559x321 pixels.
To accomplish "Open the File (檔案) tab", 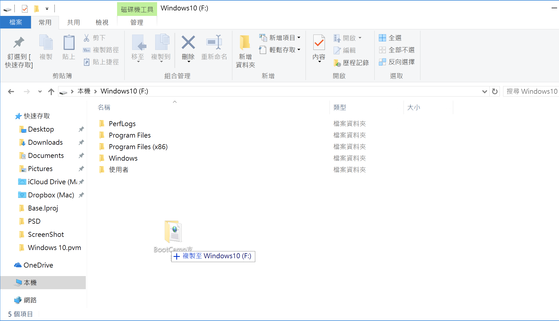I will click(x=16, y=22).
